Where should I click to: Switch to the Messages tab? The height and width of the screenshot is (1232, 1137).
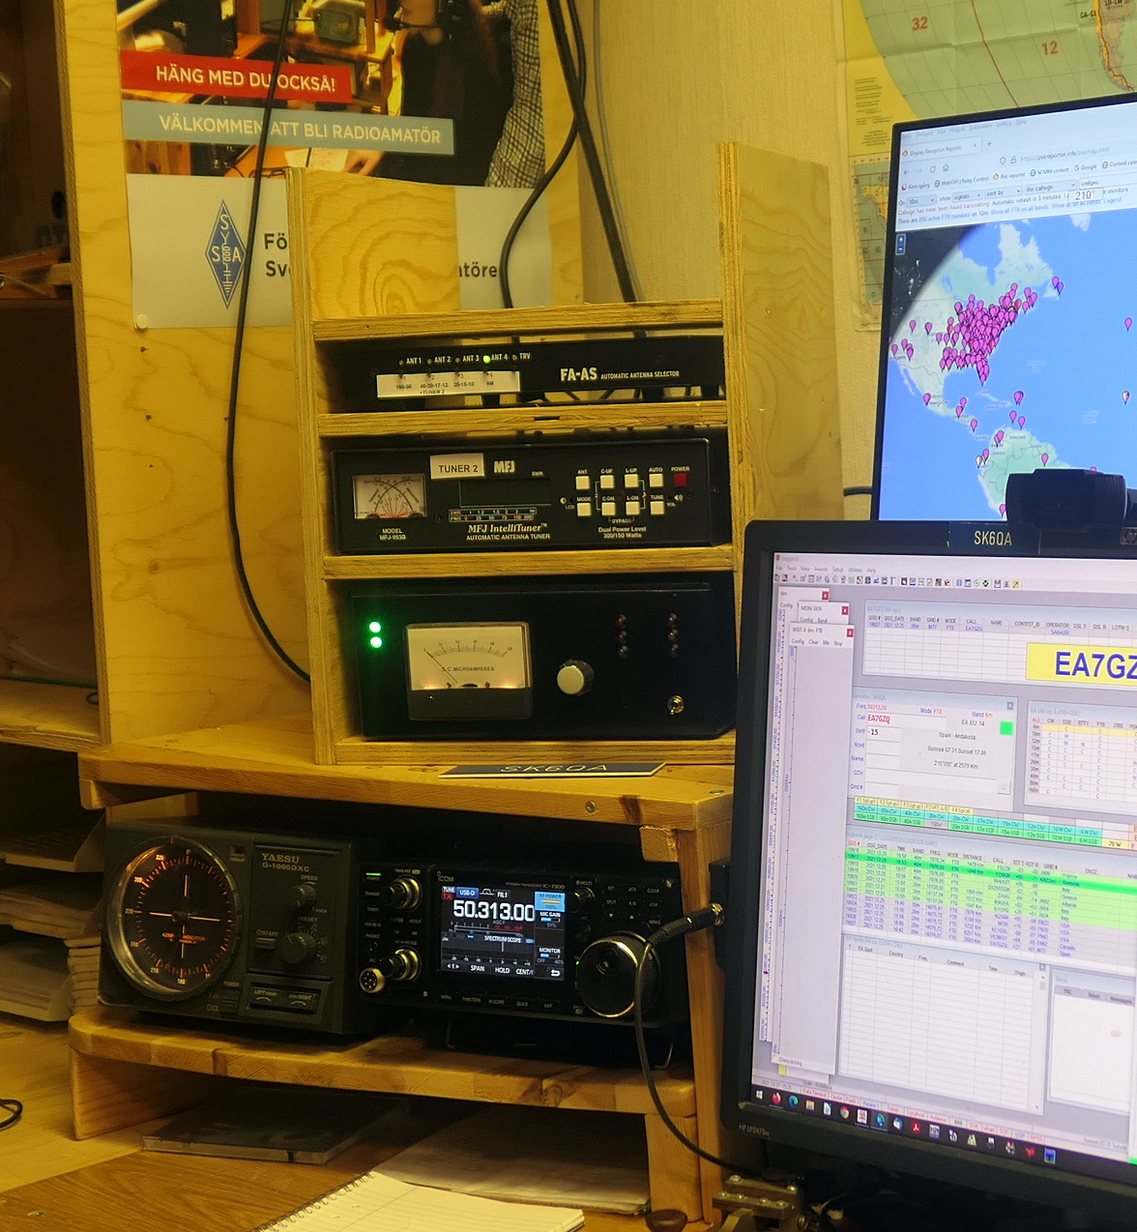click(1122, 999)
